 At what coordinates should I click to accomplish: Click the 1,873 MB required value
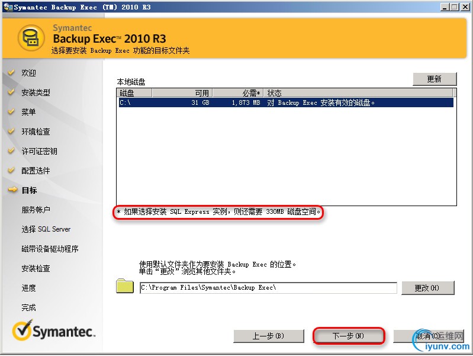(x=246, y=102)
